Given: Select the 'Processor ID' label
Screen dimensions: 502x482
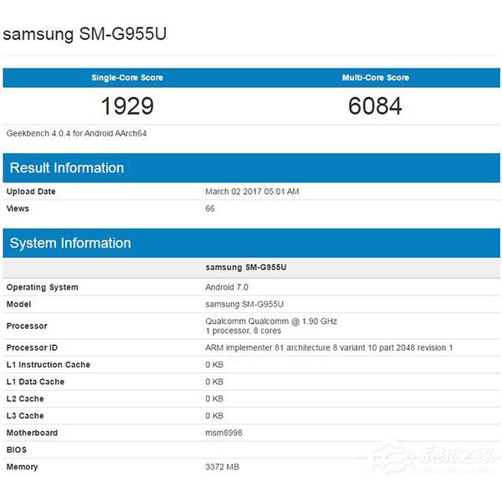Looking at the screenshot, I should pos(32,348).
